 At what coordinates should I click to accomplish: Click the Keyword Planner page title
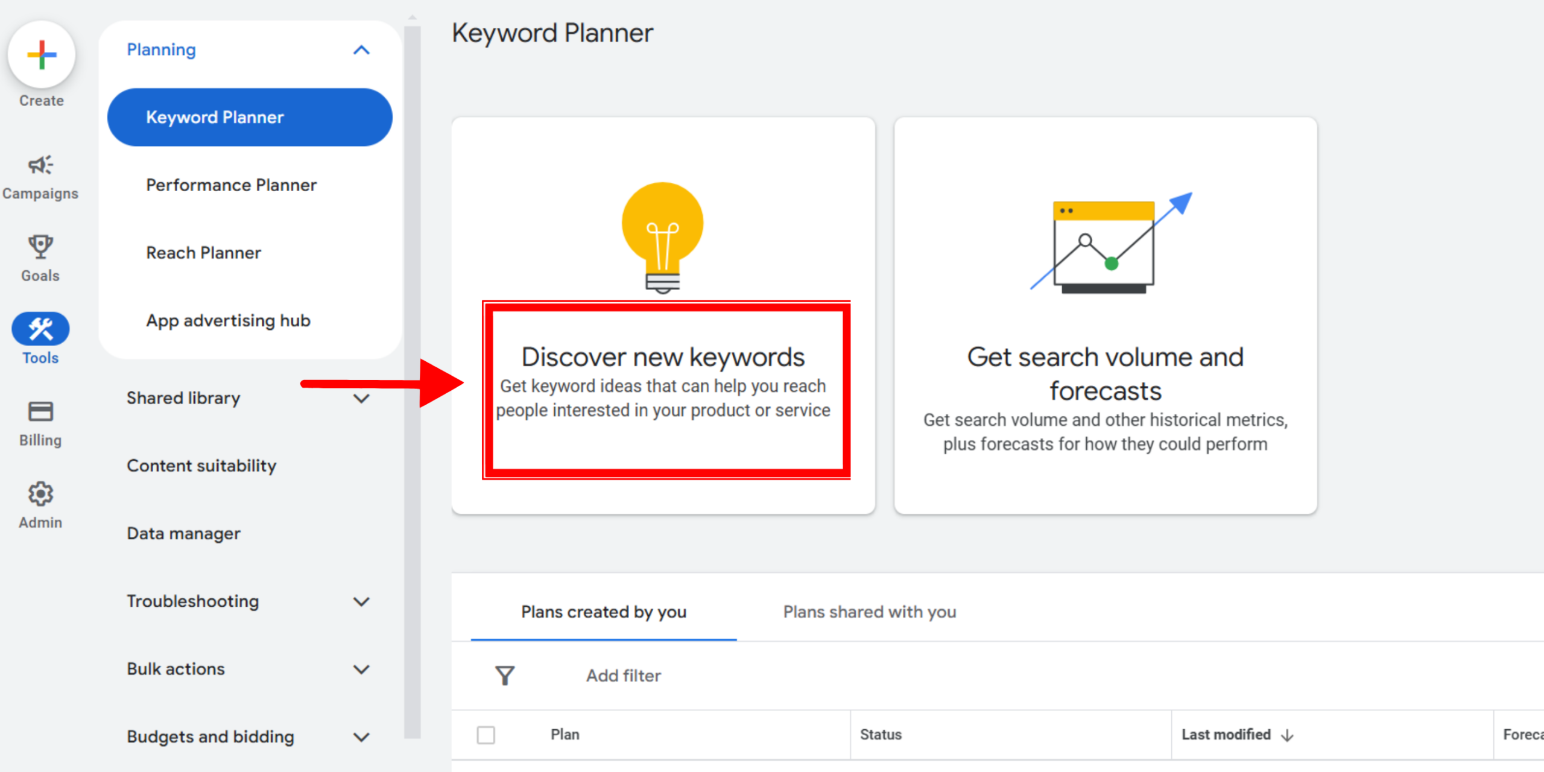coord(552,33)
